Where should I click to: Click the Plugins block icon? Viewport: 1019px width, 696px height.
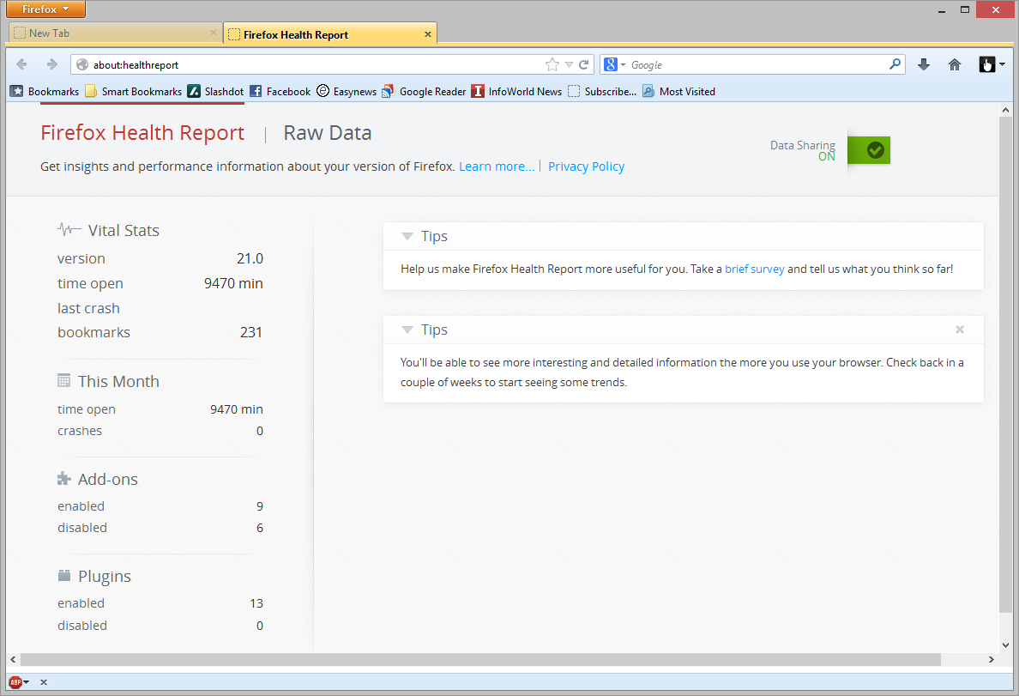coord(63,576)
